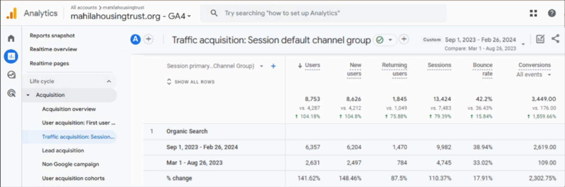Screen dimensions: 565x187
Task: Click total bounce rate 42.2%
Action: pyautogui.click(x=485, y=99)
